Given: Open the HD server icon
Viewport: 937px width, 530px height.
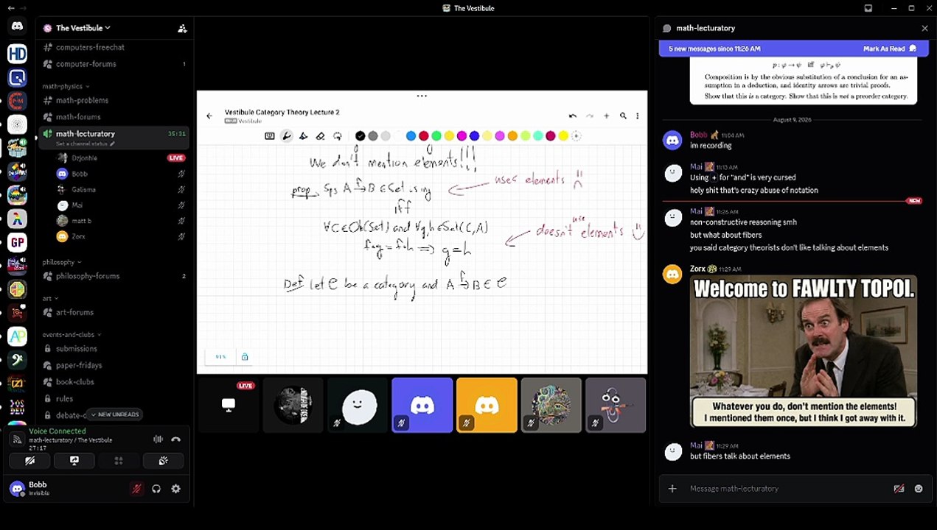Looking at the screenshot, I should [17, 53].
